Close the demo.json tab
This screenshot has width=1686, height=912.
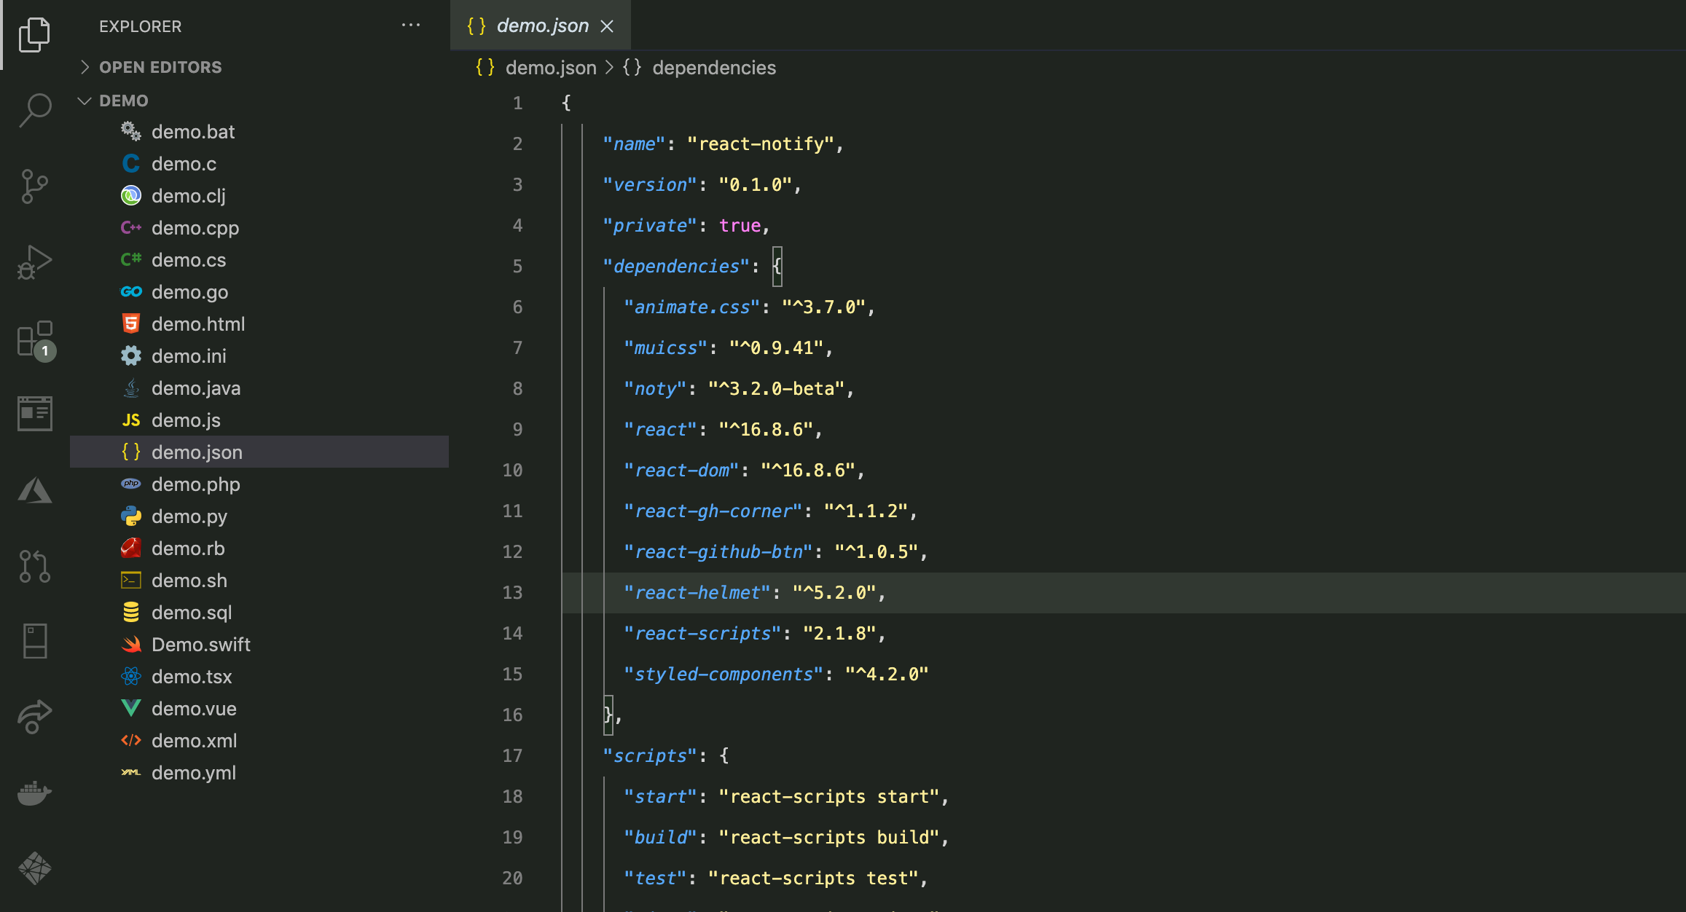[607, 26]
